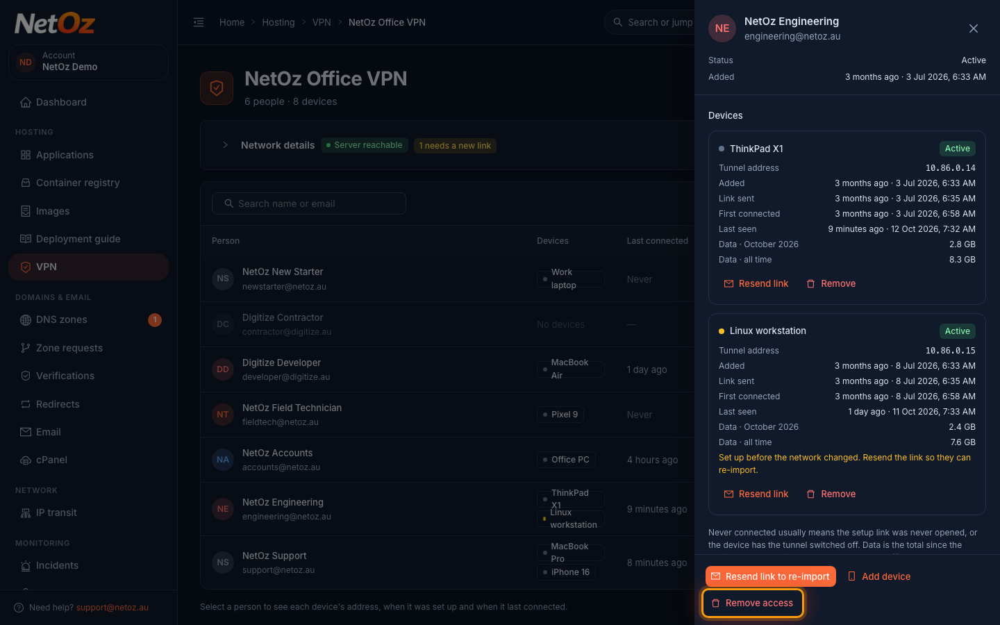The height and width of the screenshot is (625, 1000).
Task: Open the Deployment guide book icon
Action: click(26, 239)
